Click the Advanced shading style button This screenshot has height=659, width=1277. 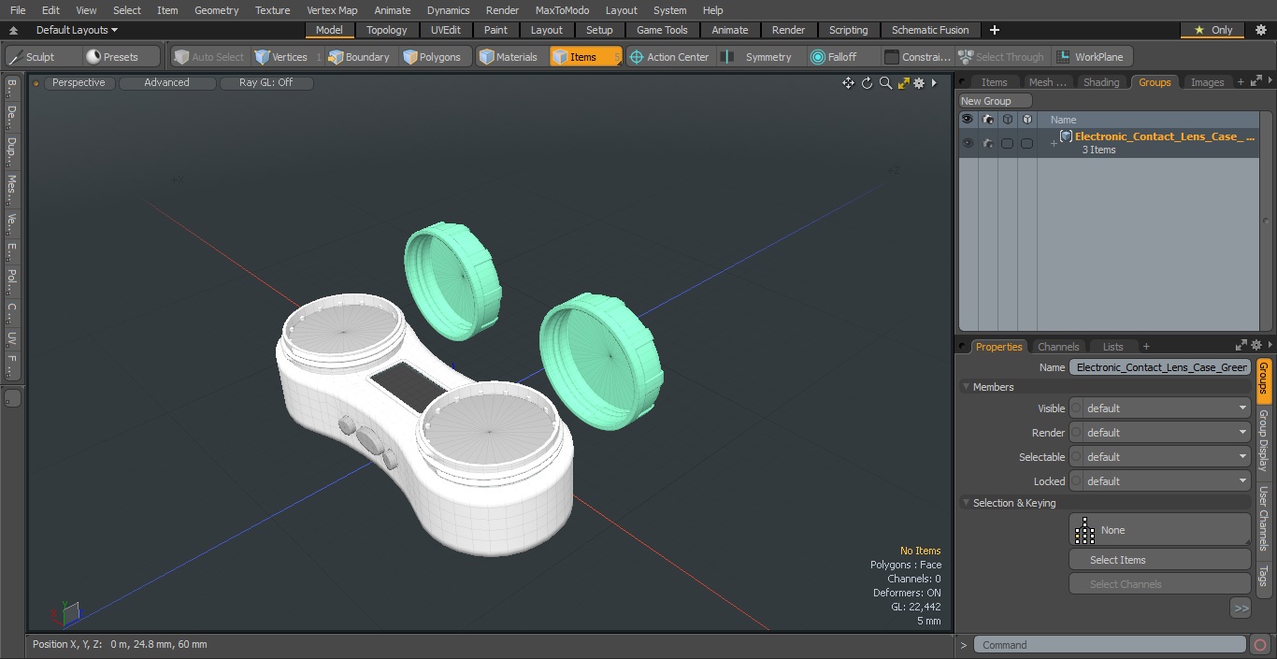click(167, 83)
